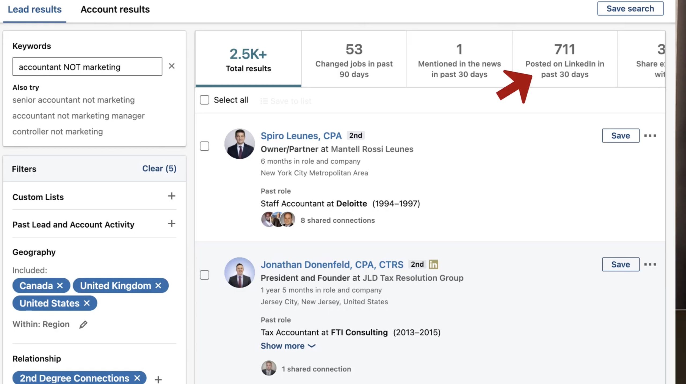Open more options for Jonathan Donenfeld

tap(650, 264)
